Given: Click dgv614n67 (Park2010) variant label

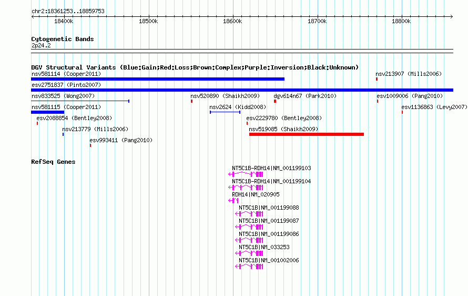Looking at the screenshot, I should [x=305, y=96].
